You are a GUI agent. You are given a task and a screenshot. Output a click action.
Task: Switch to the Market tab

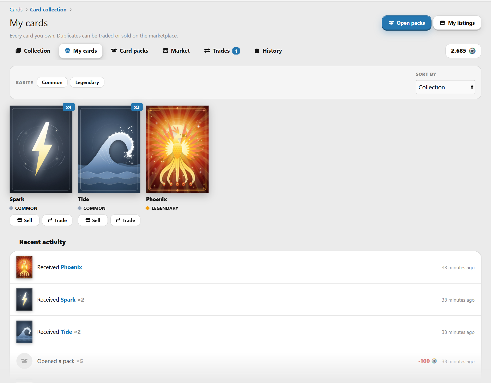click(x=176, y=51)
